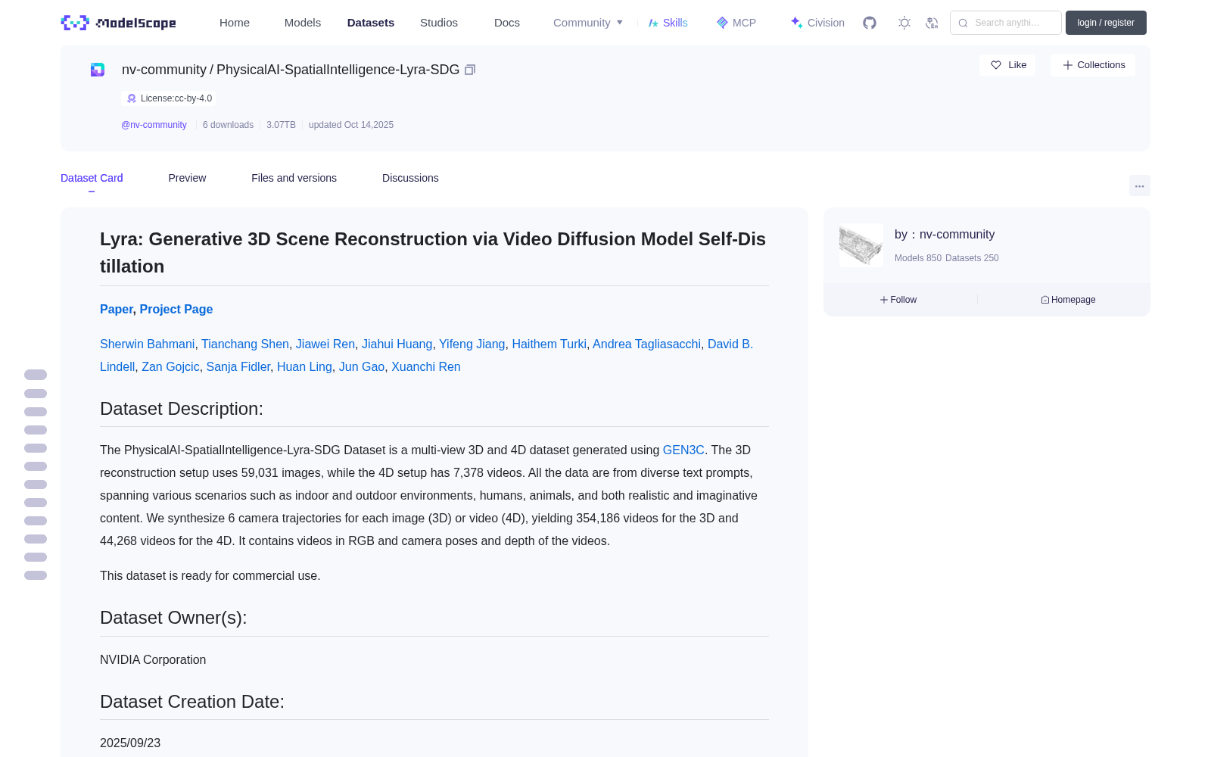Open the @nv-community profile link

(154, 125)
